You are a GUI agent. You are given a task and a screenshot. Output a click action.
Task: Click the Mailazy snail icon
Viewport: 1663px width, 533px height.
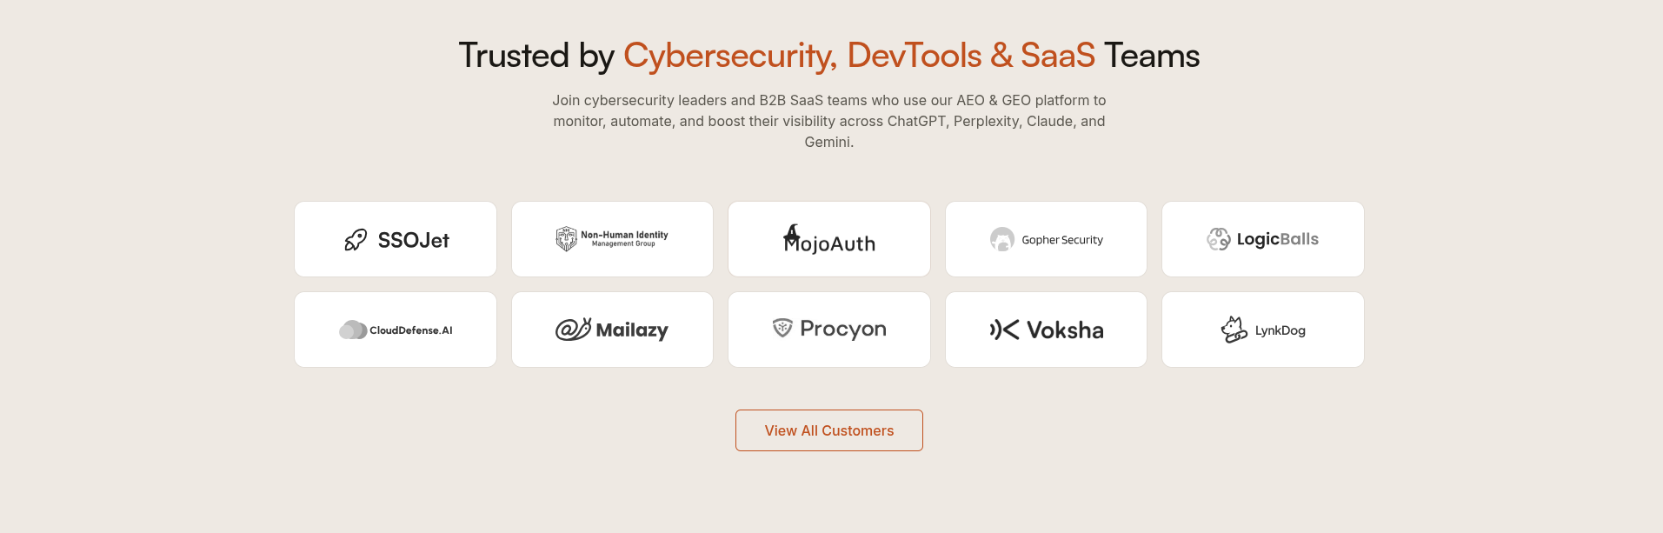coord(573,330)
